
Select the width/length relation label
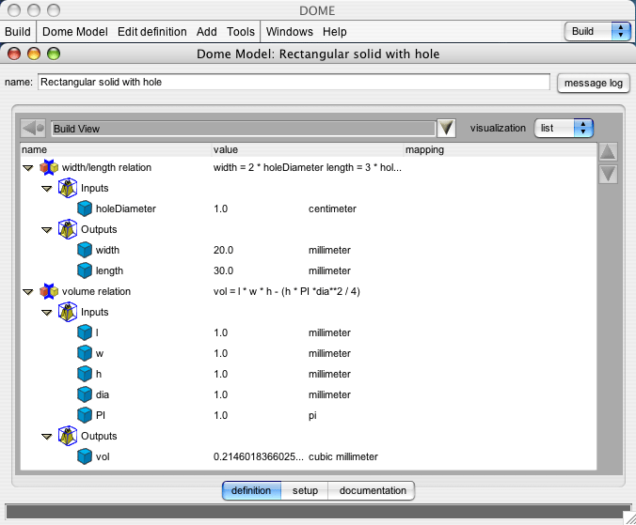tap(106, 167)
